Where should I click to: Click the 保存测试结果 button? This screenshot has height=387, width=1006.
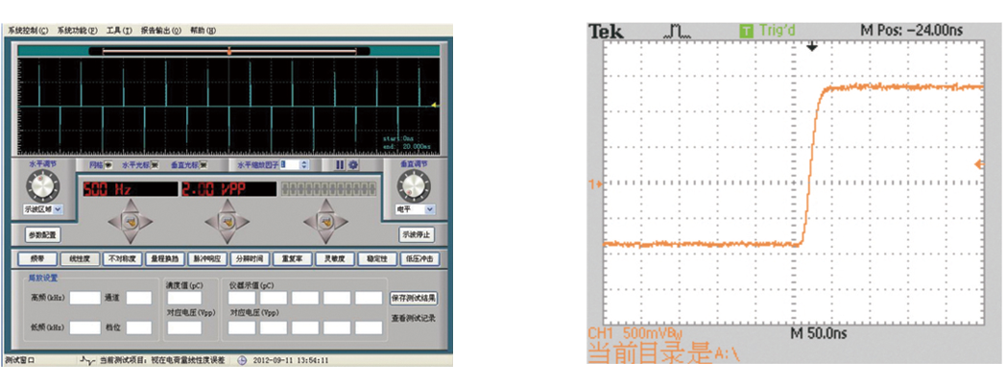coord(415,299)
